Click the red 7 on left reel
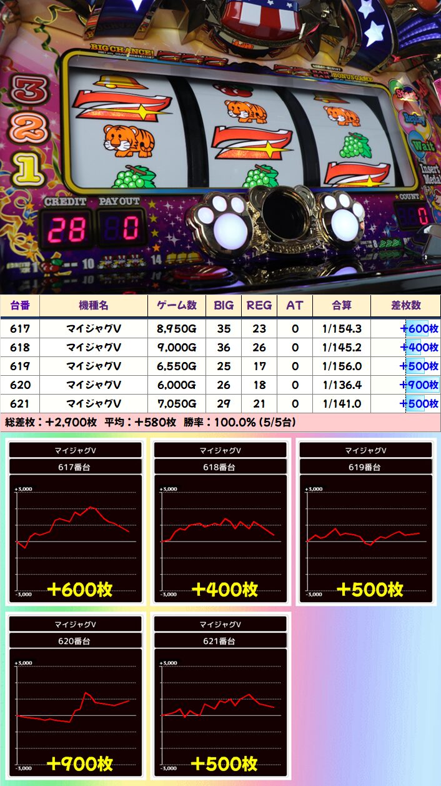 pyautogui.click(x=122, y=103)
